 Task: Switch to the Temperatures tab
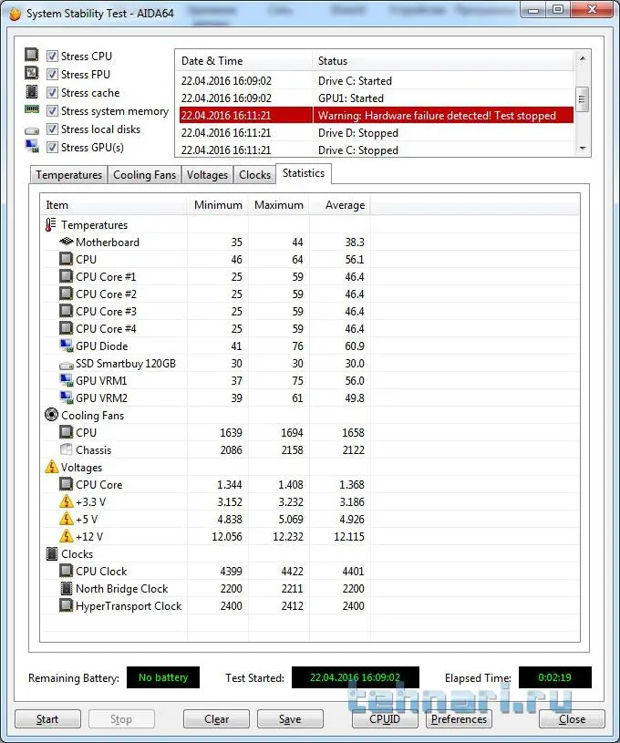click(x=68, y=175)
